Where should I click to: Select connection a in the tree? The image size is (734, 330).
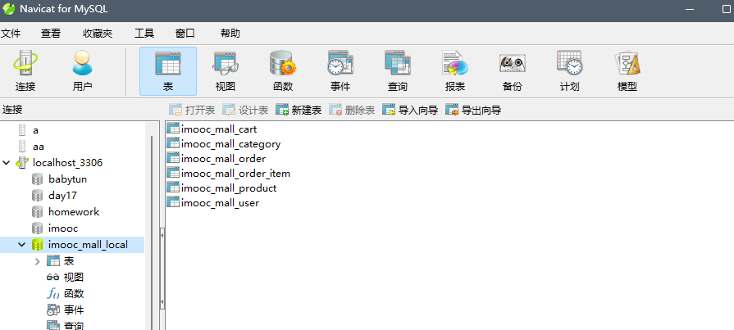click(35, 130)
